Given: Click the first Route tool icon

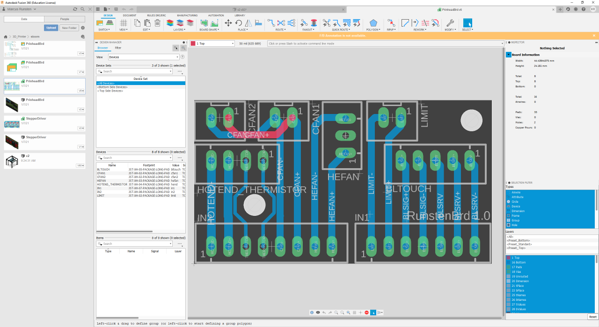Looking at the screenshot, I should tap(271, 22).
